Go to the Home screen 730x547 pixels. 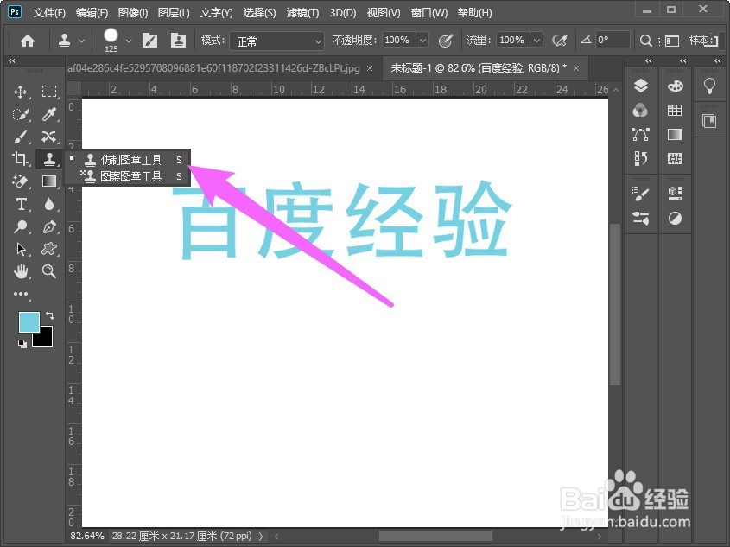(28, 41)
